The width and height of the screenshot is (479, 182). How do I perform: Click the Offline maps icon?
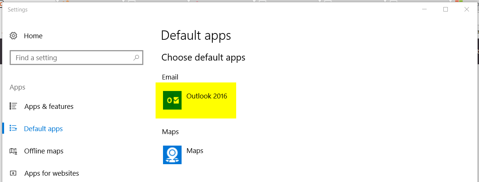pos(13,151)
